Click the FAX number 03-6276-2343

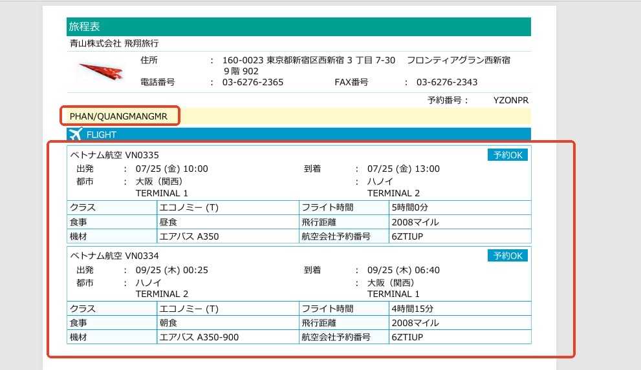click(447, 82)
